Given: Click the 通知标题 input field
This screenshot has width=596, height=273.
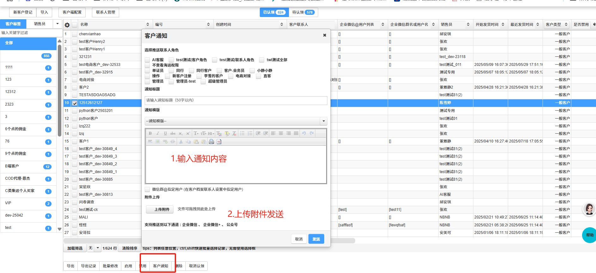Looking at the screenshot, I should pos(236,100).
